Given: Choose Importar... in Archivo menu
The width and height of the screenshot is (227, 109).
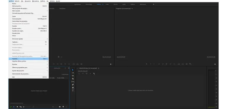Looking at the screenshot, I should click(x=29, y=59).
